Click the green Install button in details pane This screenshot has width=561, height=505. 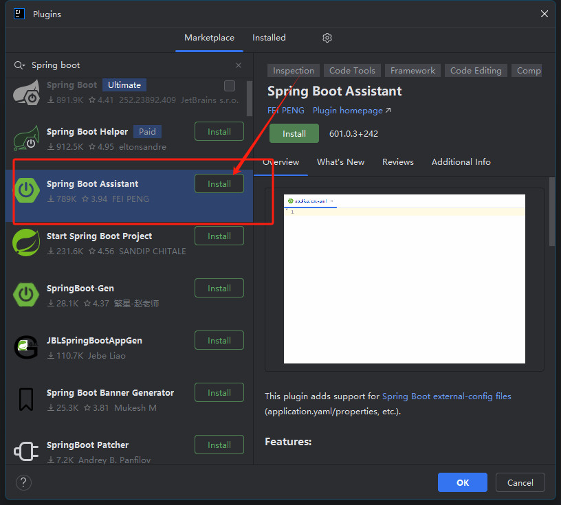coord(294,134)
